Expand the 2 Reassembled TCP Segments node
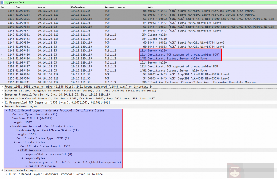Image resolution: width=277 pixels, height=179 pixels. click(2, 102)
